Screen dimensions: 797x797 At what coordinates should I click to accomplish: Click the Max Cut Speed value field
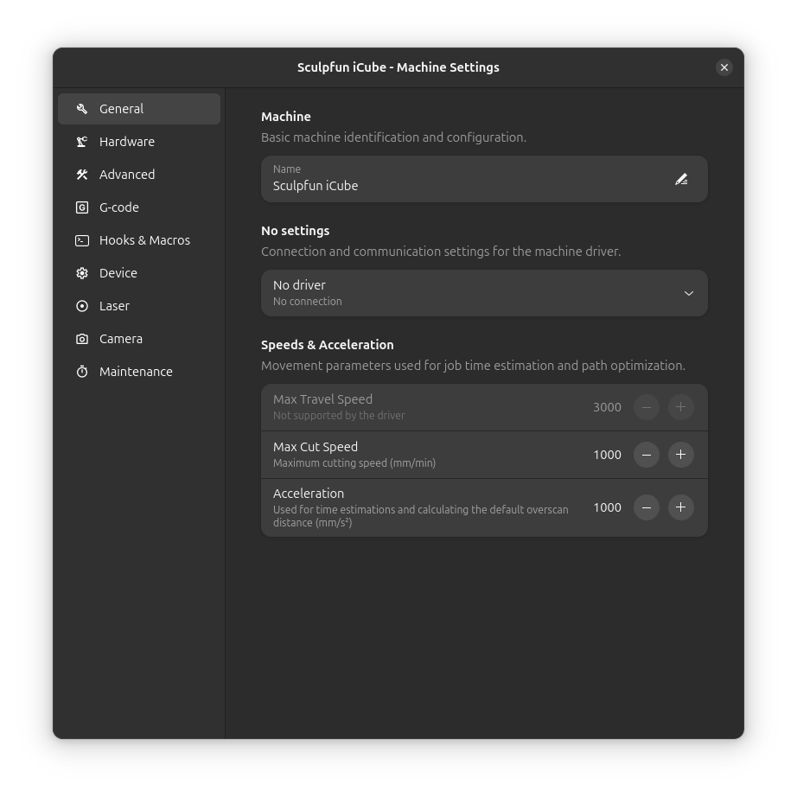[x=607, y=455]
